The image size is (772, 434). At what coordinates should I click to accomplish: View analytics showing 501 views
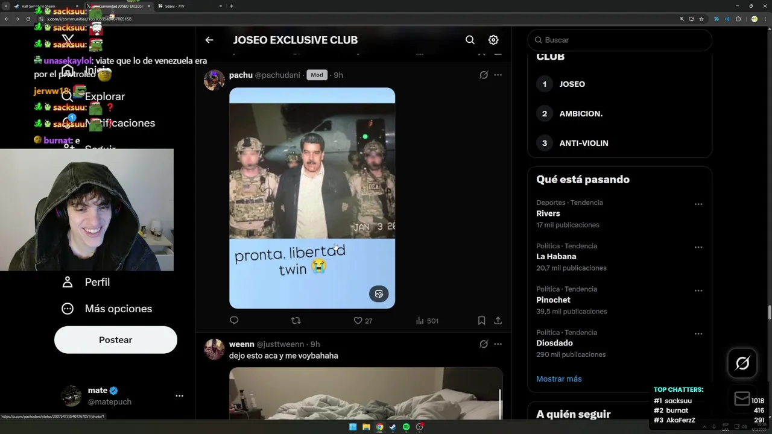coord(427,321)
